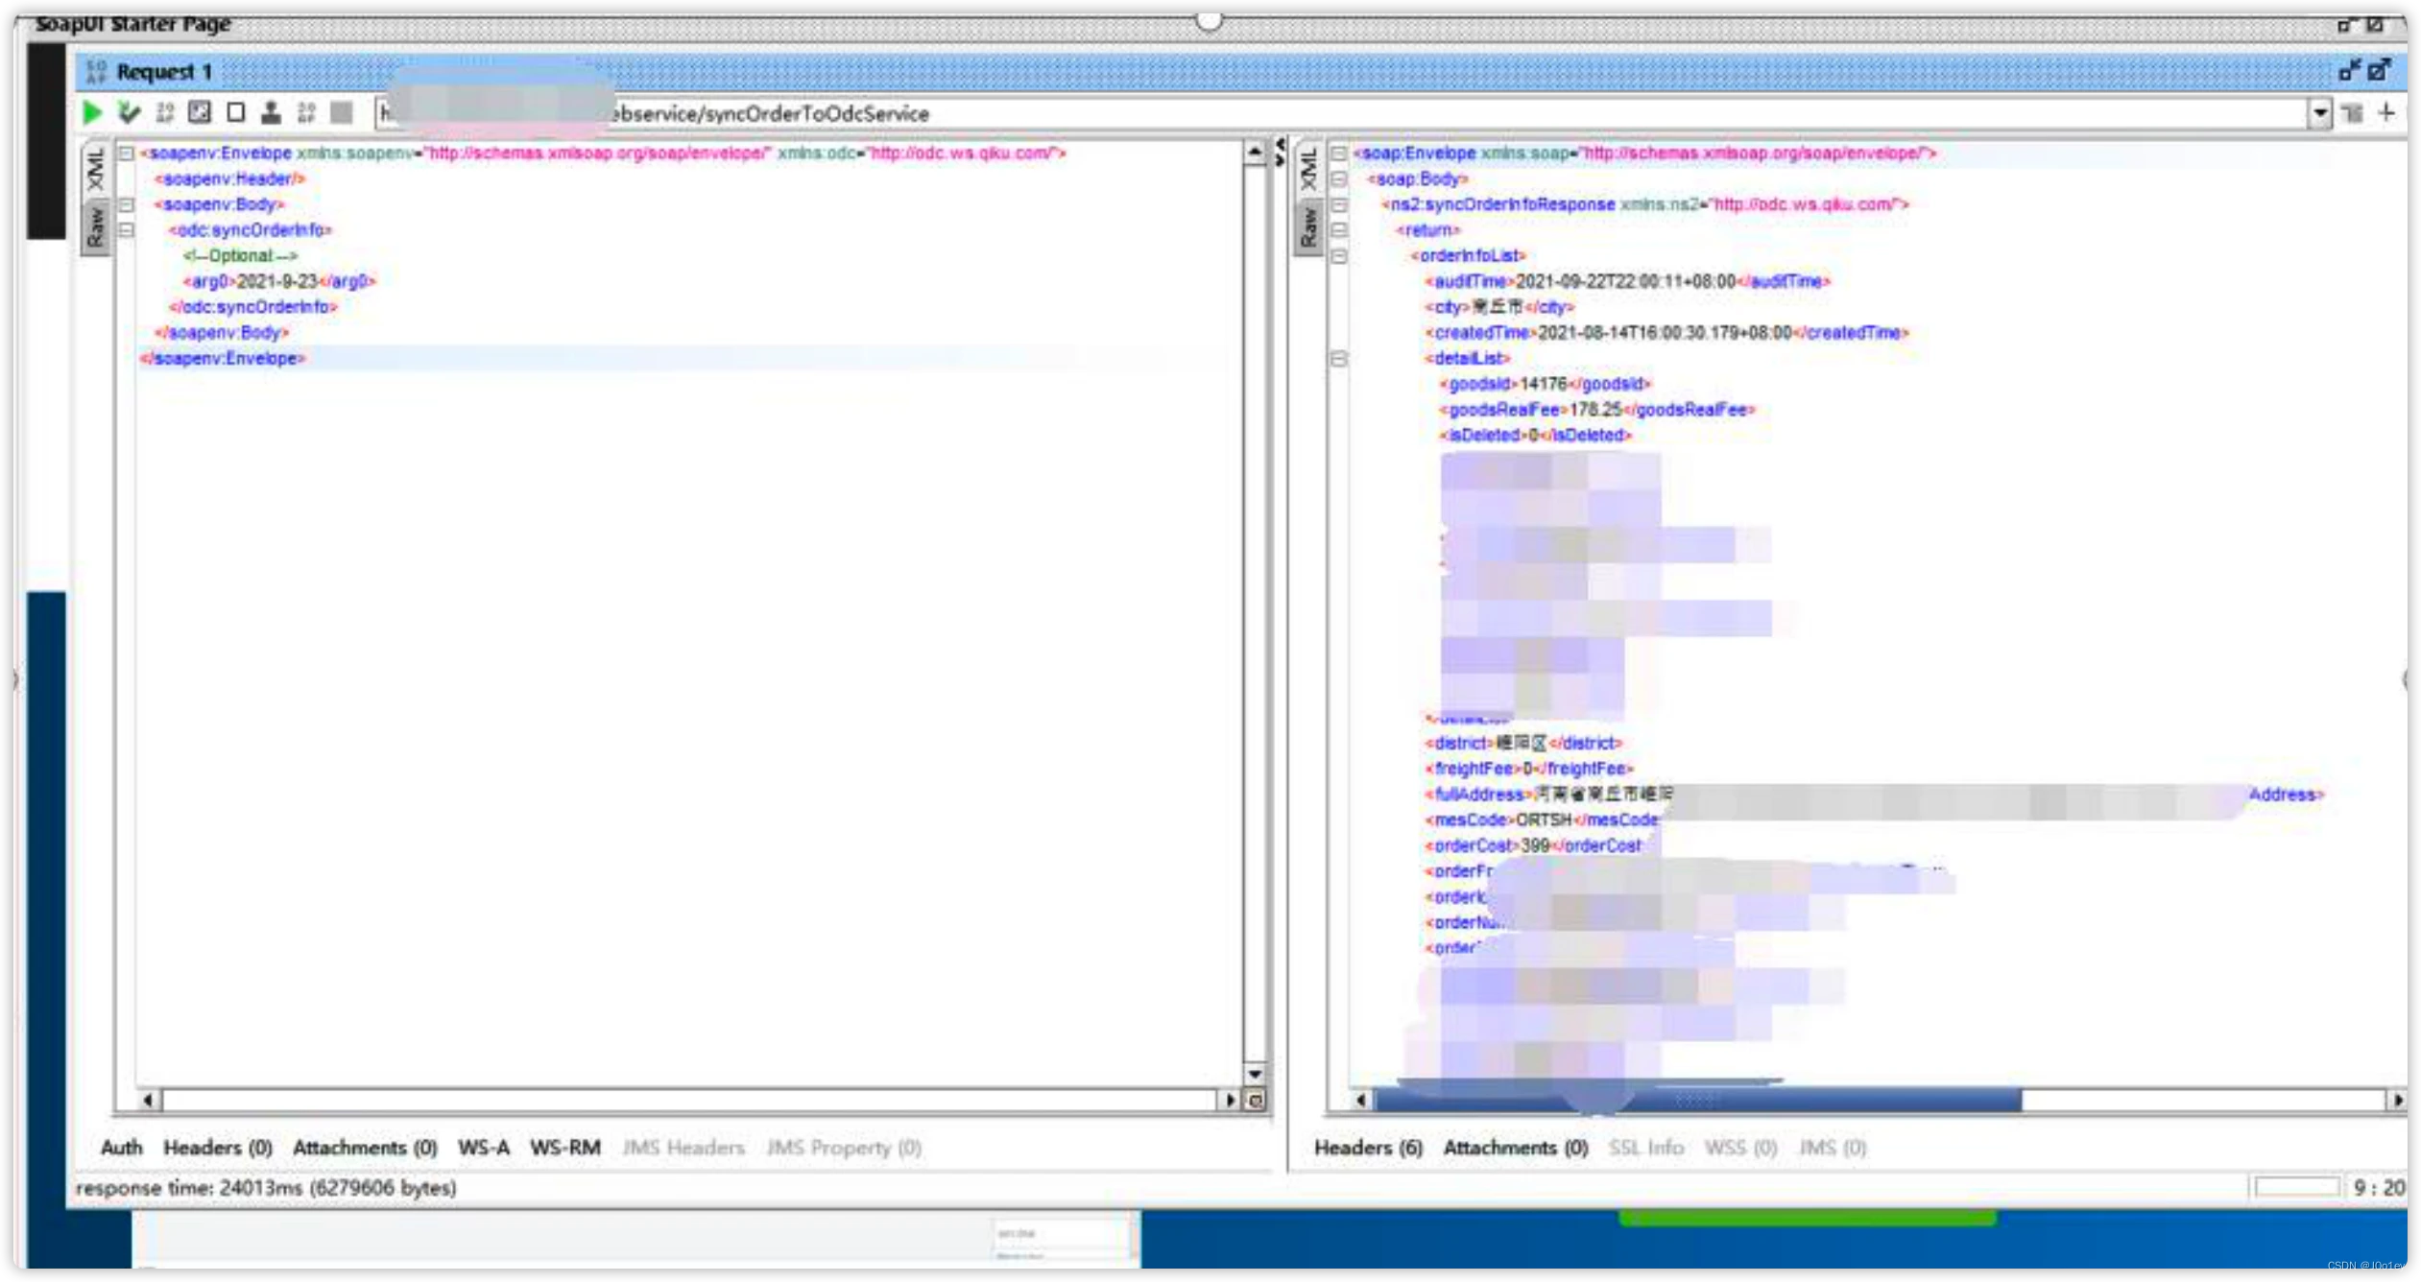Switch request editor to Raw view
The height and width of the screenshot is (1282, 2421).
click(x=95, y=228)
